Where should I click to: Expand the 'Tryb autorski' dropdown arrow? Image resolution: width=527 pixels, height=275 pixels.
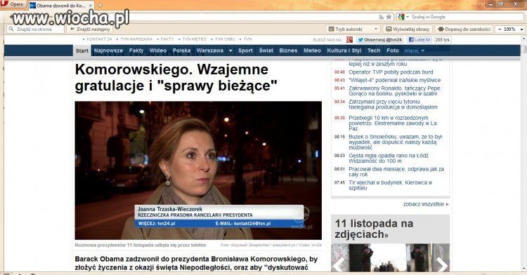[x=376, y=29]
